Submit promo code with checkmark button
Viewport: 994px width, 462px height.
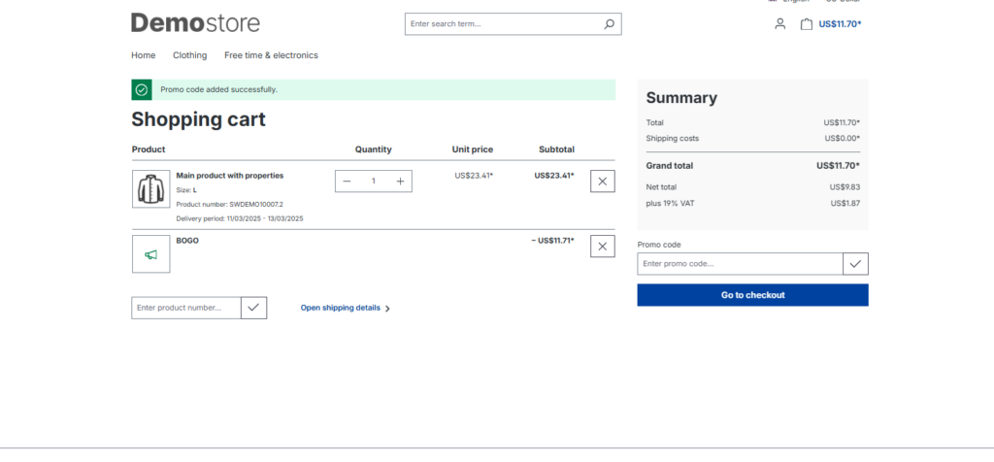tap(855, 264)
